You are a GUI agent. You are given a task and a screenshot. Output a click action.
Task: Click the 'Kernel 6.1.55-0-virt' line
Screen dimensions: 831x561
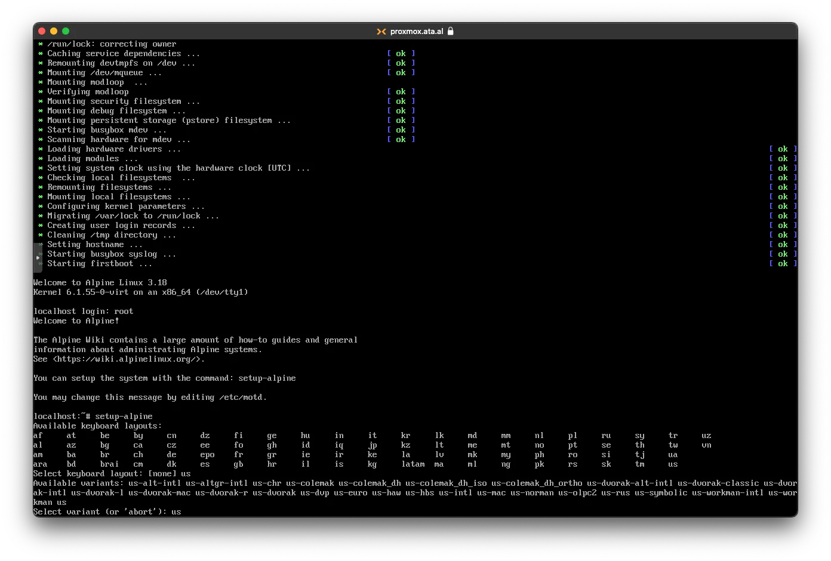(x=141, y=292)
